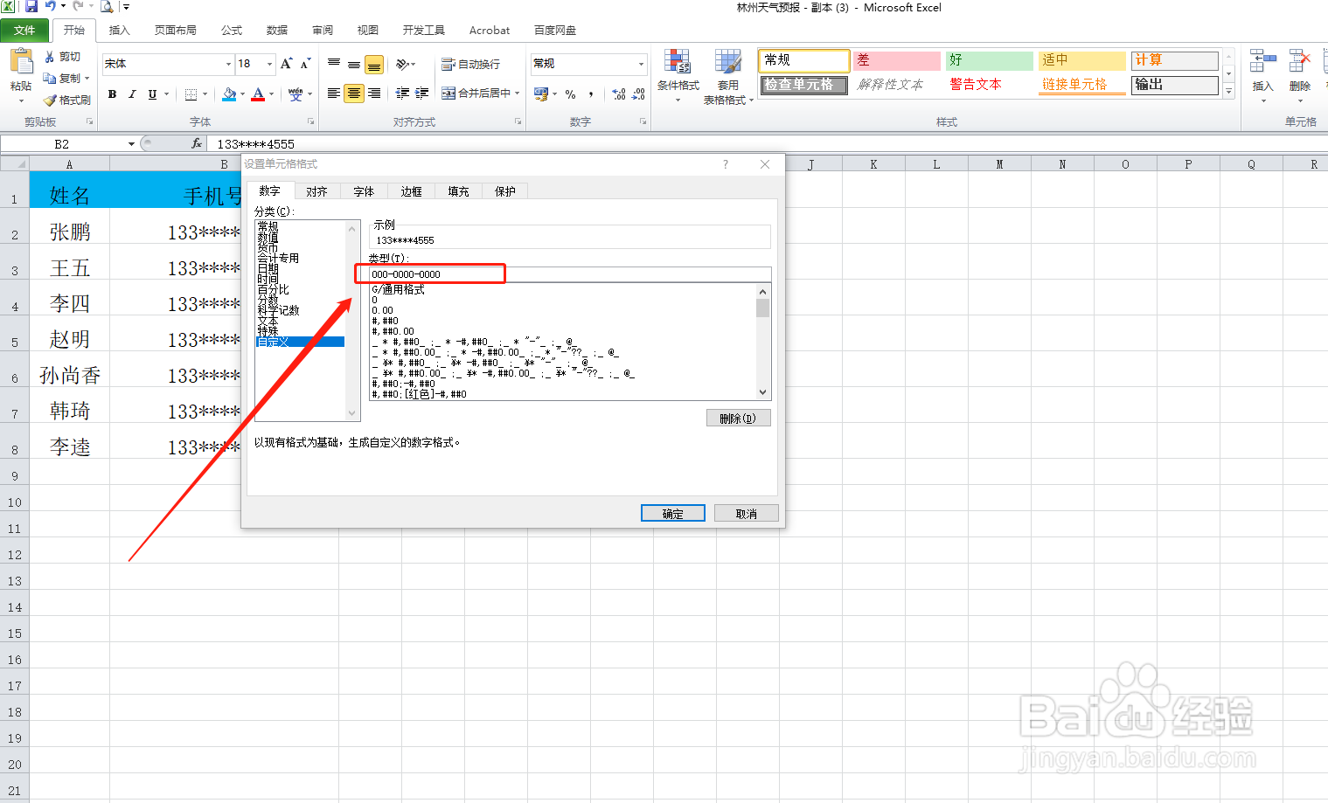
Task: Apply the 好 green cell style swatch
Action: pos(990,60)
